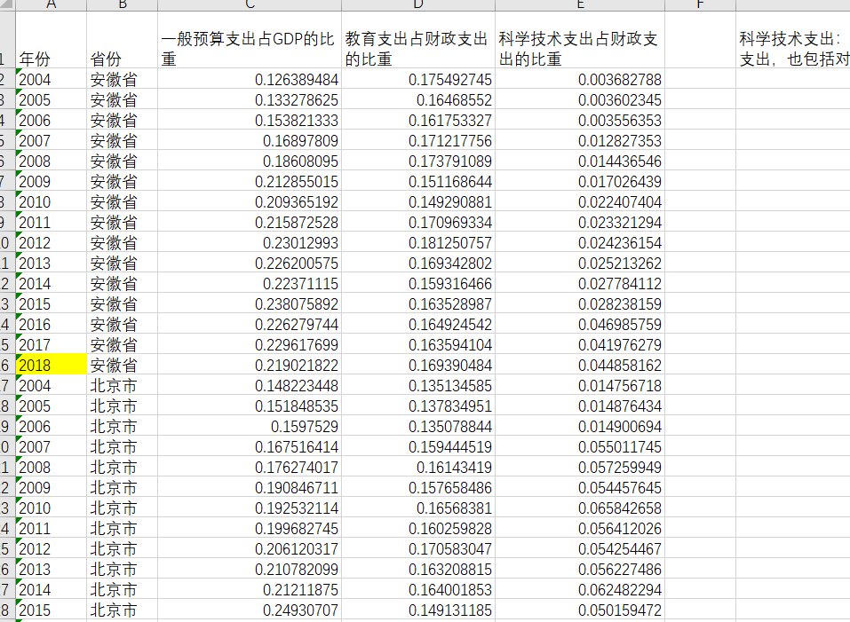The image size is (850, 622).
Task: Select cell with value 0.012827353
Action: point(579,140)
